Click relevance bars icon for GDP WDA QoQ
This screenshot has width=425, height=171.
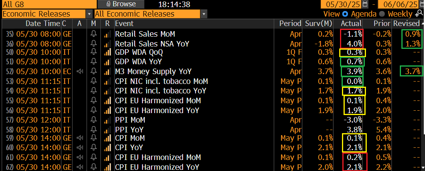(107, 53)
